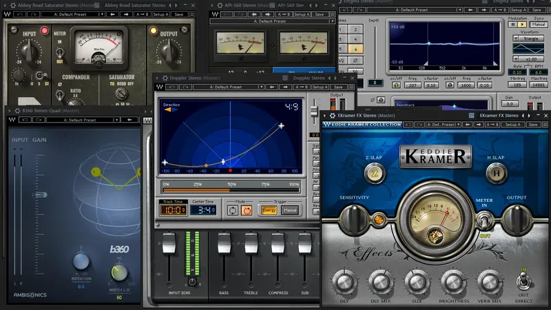Click the Doppler window settings gear icon
The width and height of the screenshot is (551, 310).
[165, 78]
